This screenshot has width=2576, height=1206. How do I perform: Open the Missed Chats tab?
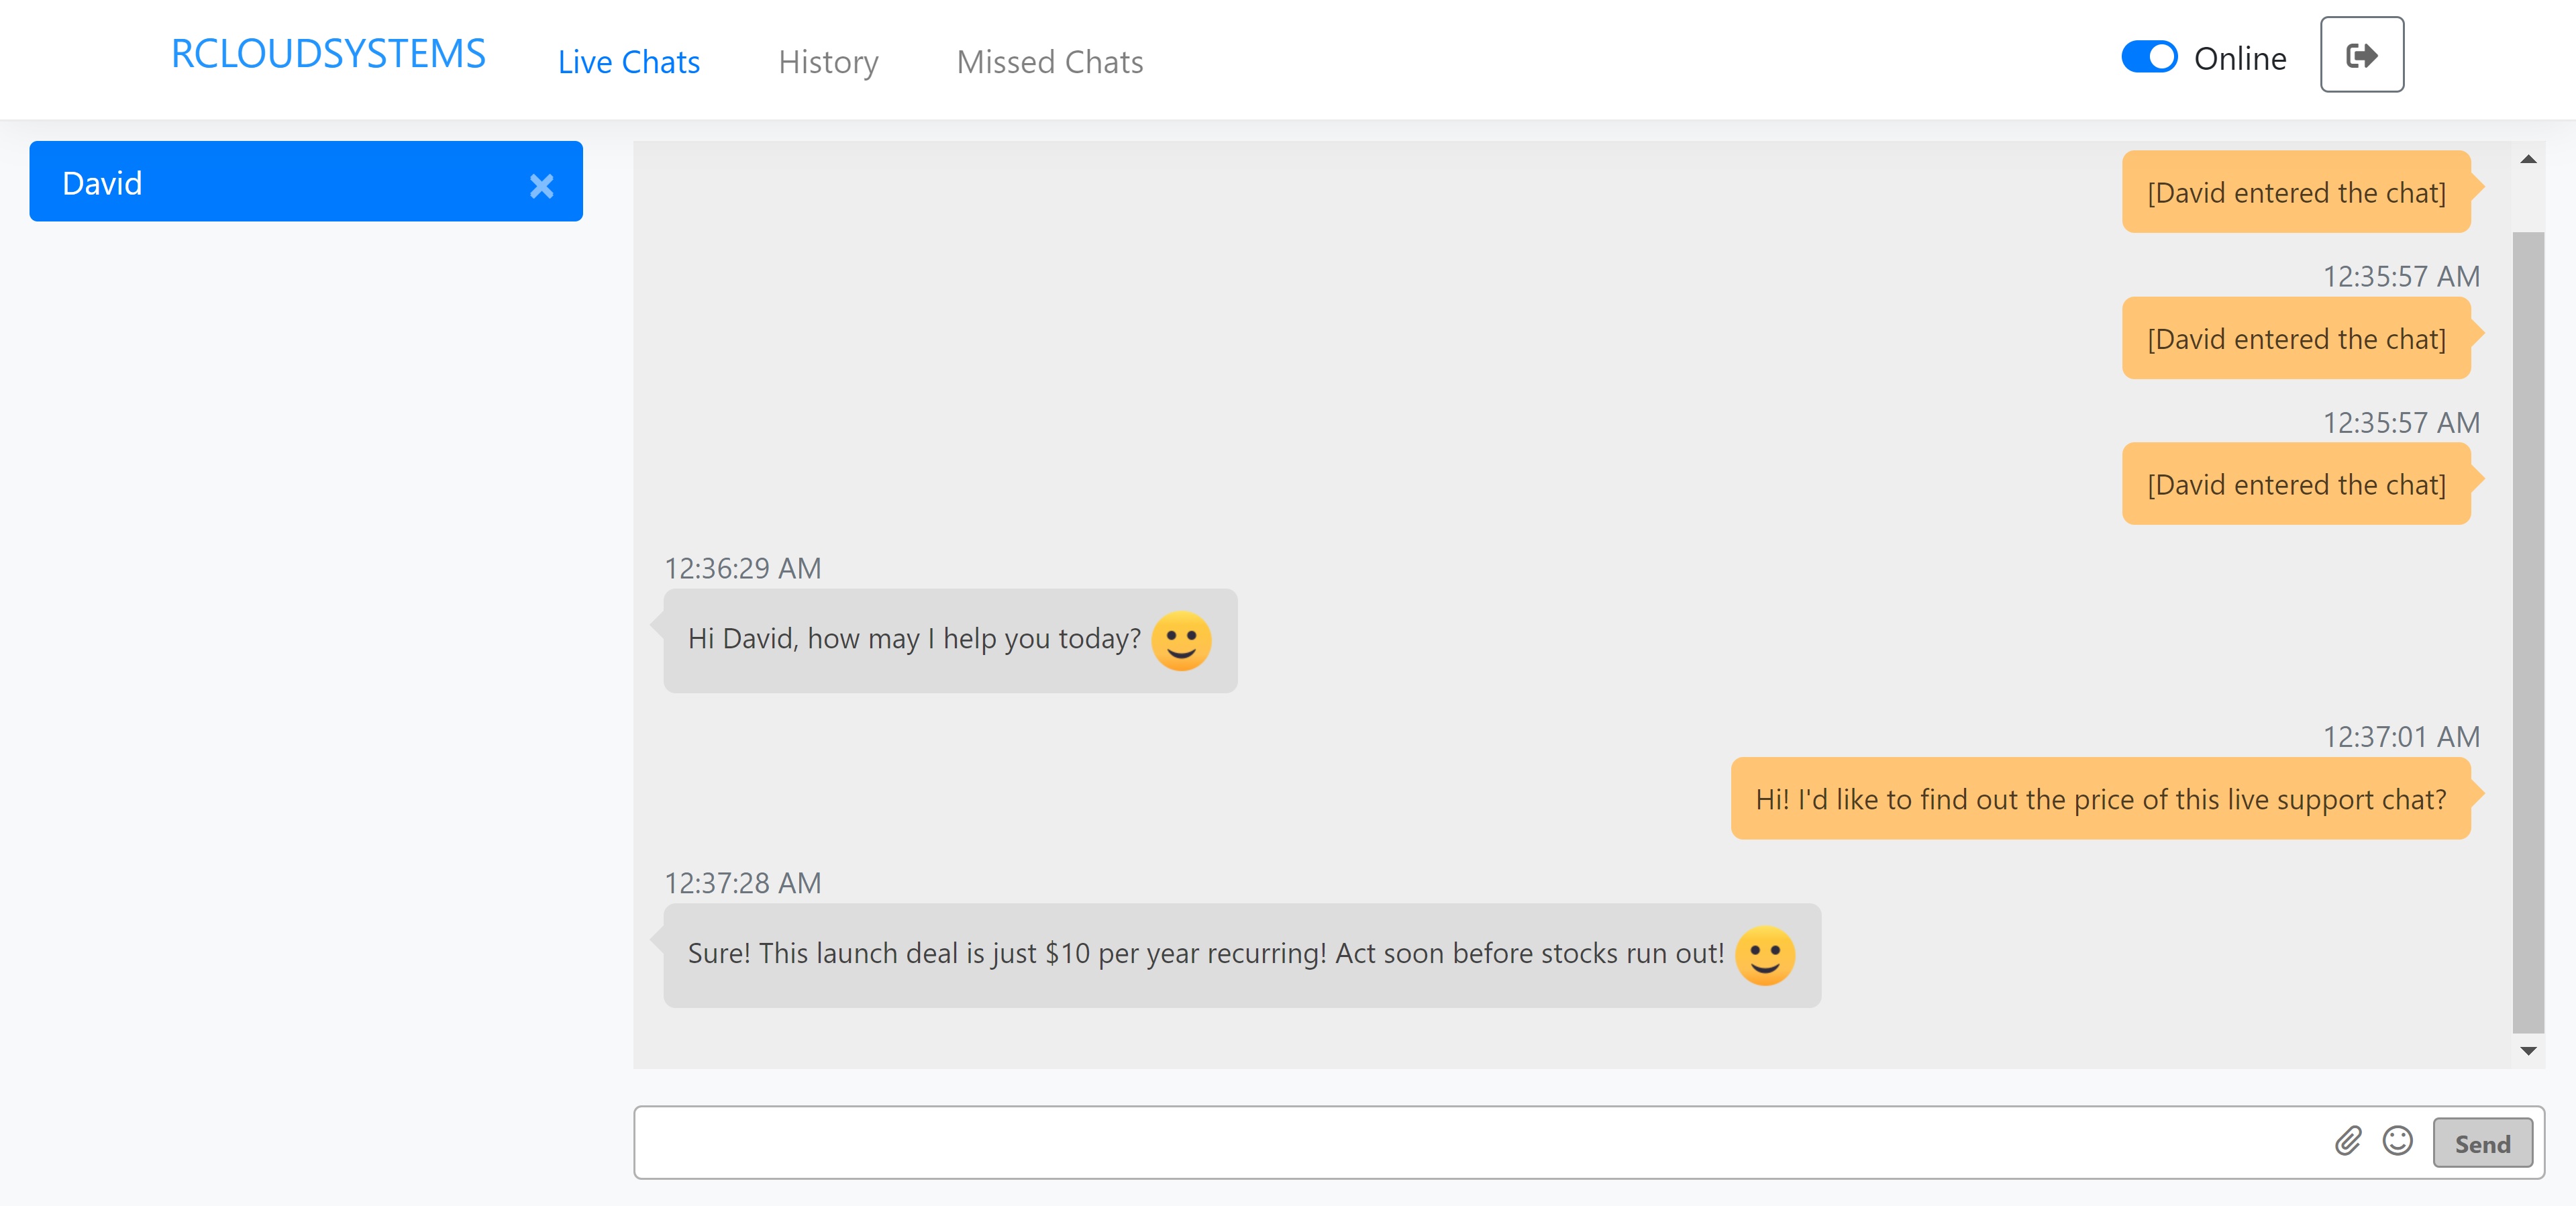(x=1049, y=62)
